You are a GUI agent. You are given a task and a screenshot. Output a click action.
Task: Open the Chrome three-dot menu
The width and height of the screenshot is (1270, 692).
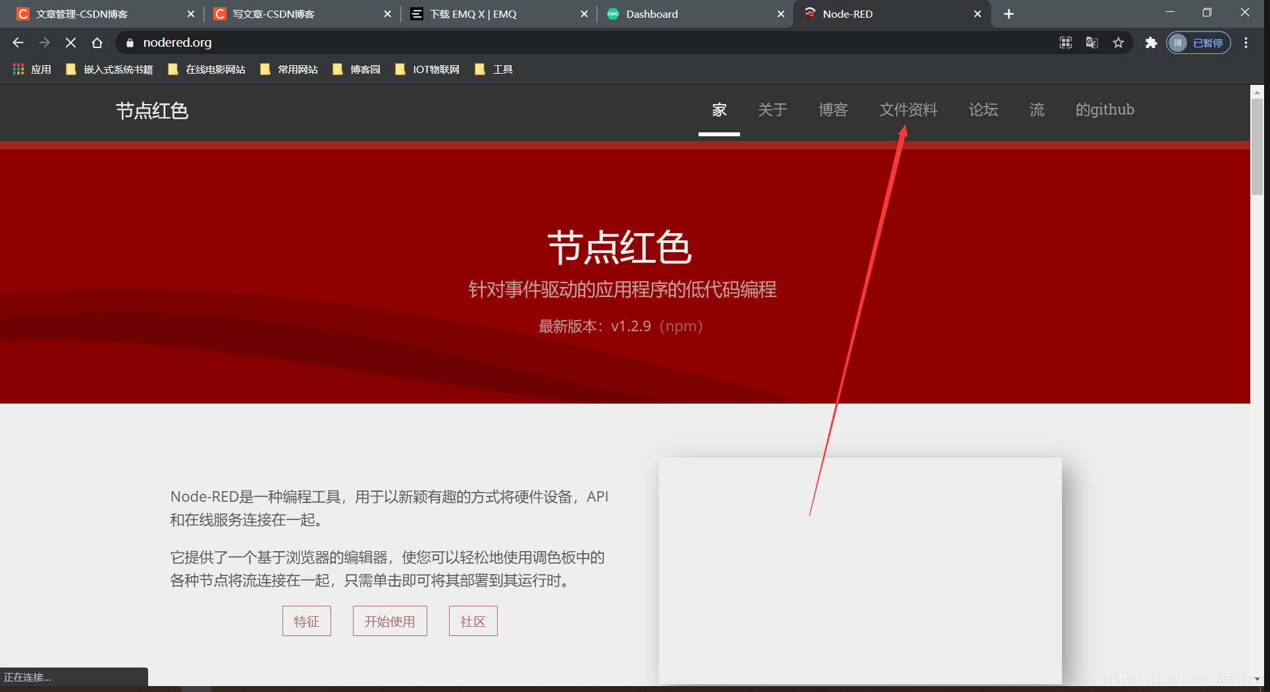(x=1246, y=43)
